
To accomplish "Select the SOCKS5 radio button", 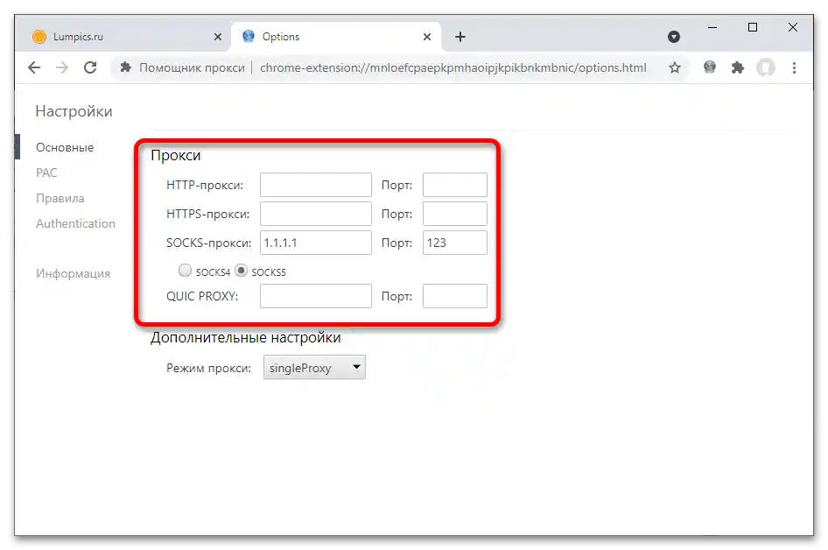I will (241, 271).
